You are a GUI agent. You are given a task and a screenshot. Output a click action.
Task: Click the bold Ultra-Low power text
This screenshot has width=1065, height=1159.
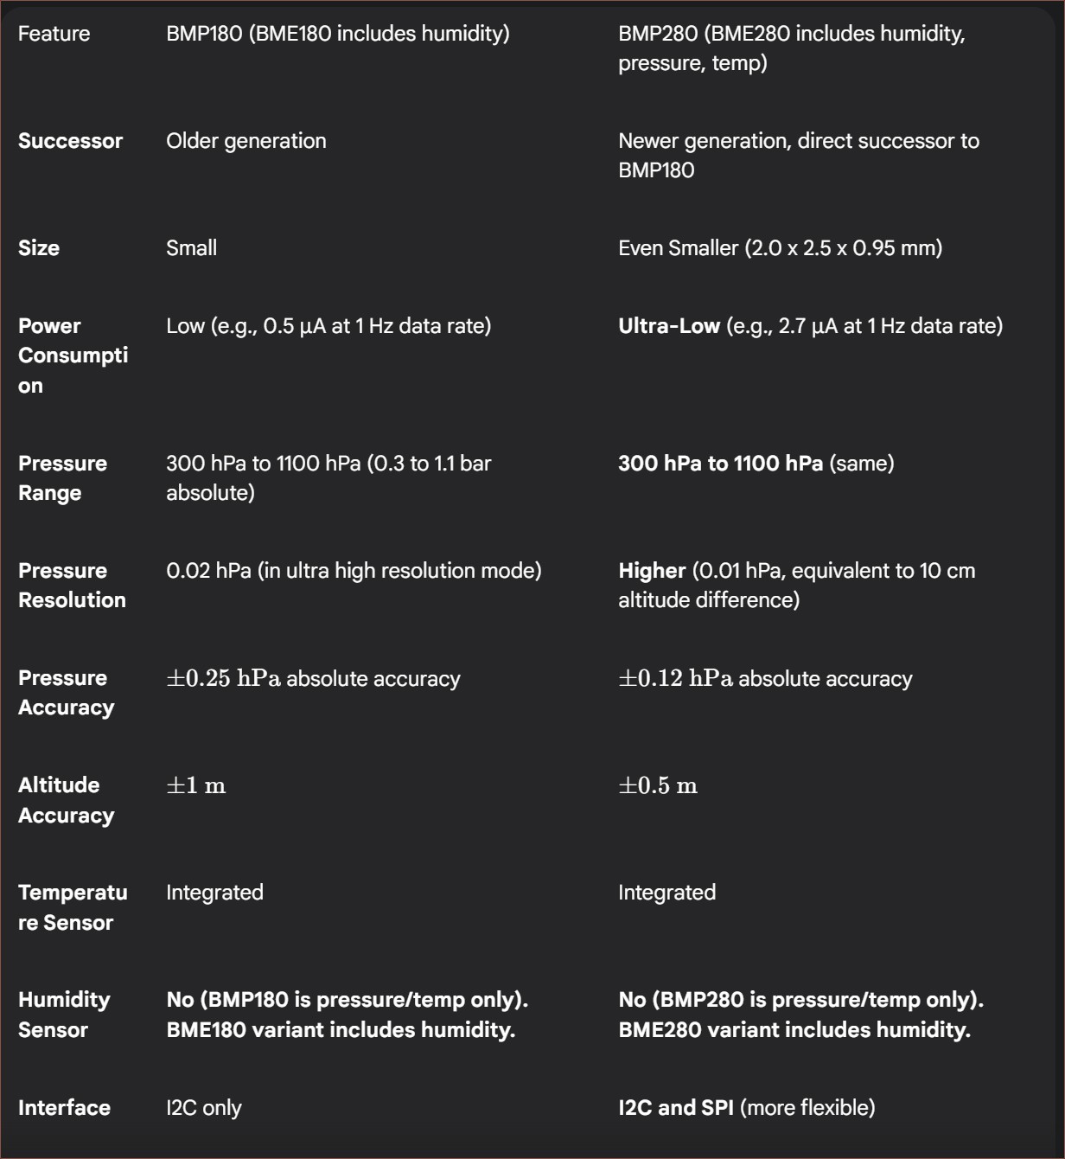(x=669, y=326)
